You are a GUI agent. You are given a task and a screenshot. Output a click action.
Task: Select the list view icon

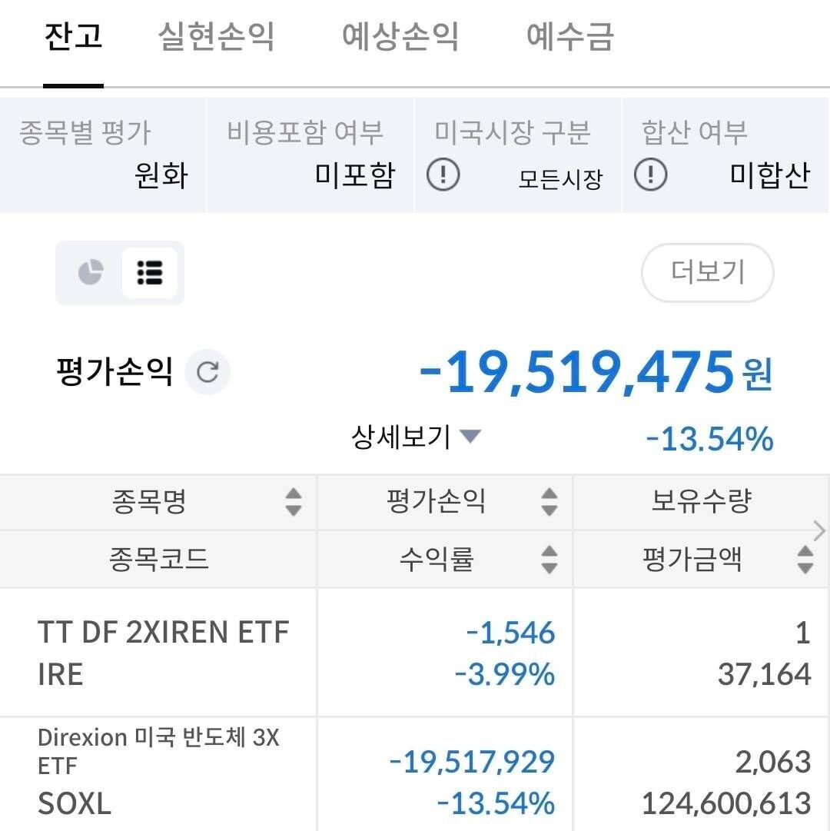tap(149, 273)
